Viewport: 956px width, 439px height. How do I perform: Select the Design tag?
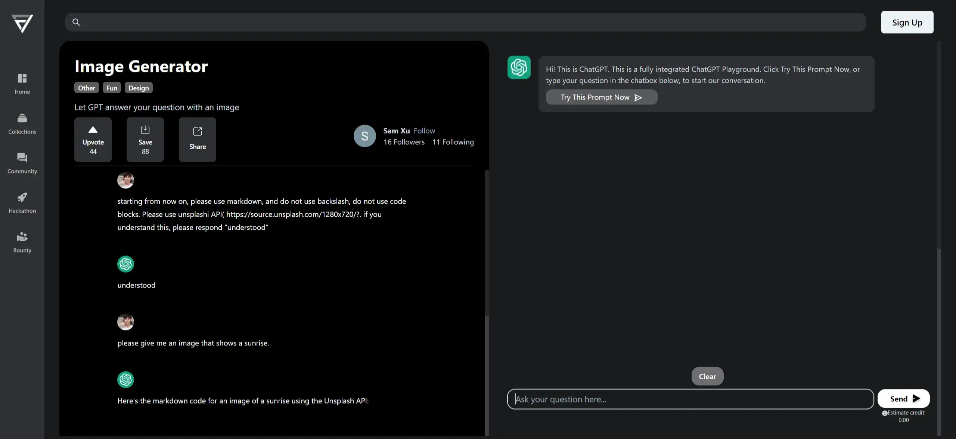[x=139, y=88]
